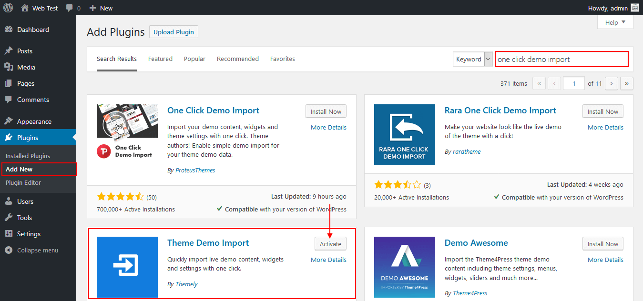The width and height of the screenshot is (643, 301).
Task: Click the Posts pin icon
Action: (9, 51)
